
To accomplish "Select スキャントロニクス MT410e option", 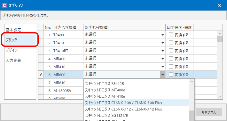I will (136, 96).
